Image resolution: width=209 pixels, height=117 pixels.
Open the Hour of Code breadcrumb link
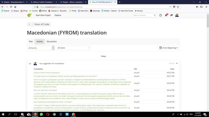click(x=42, y=24)
